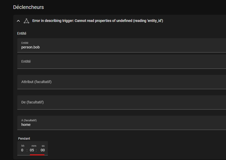Screen dimensions: 226x160
Task: Click the ss label of the duration
Action: click(43, 146)
